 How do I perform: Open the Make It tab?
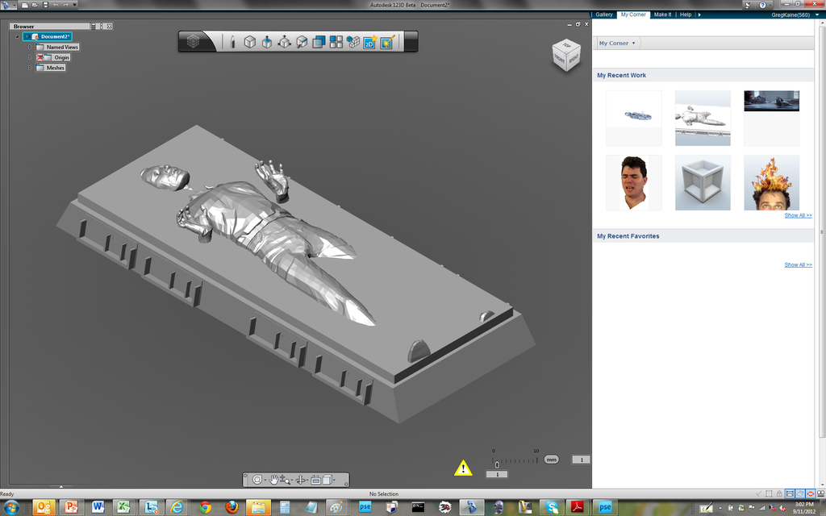coord(663,15)
